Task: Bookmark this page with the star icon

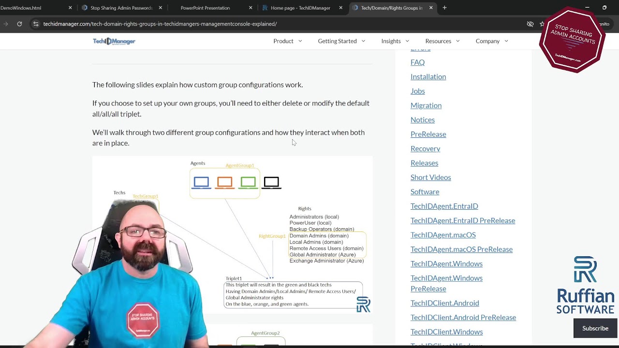Action: (x=542, y=24)
